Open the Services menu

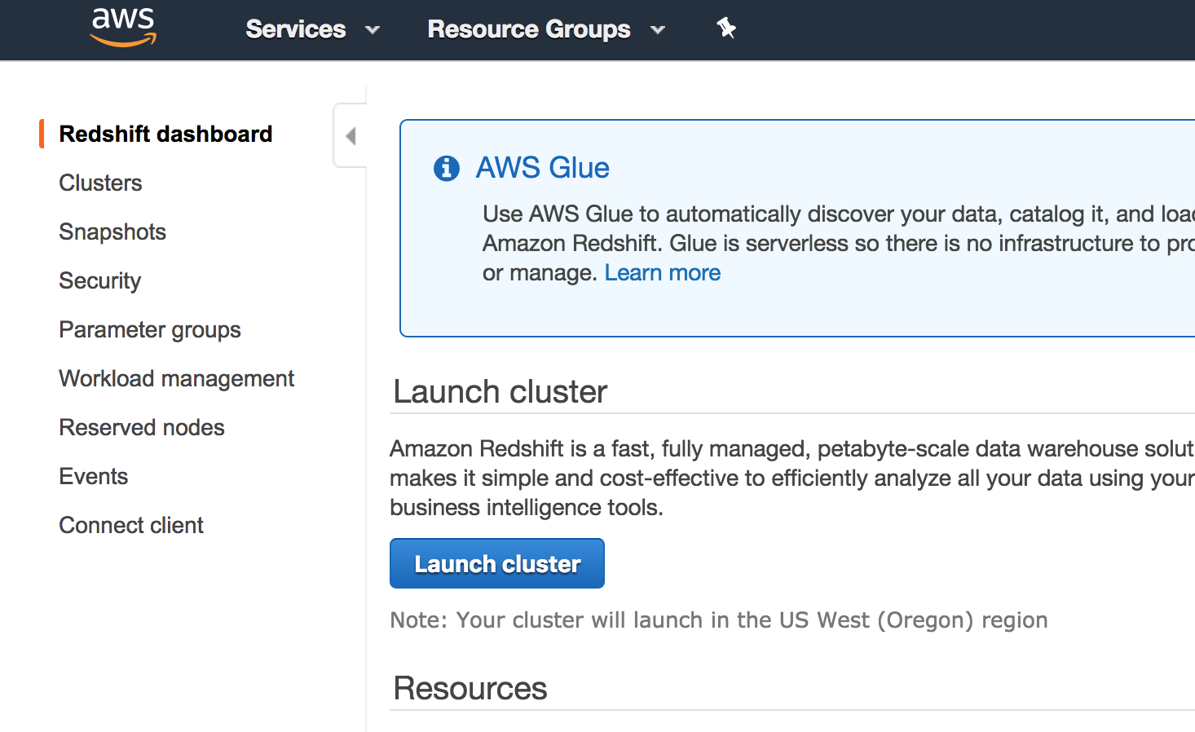[x=296, y=29]
